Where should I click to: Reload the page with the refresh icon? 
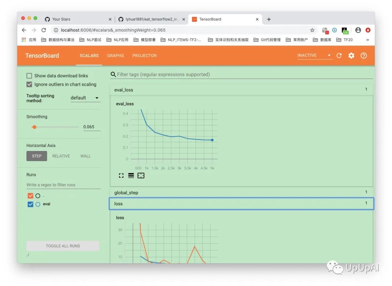[x=44, y=30]
